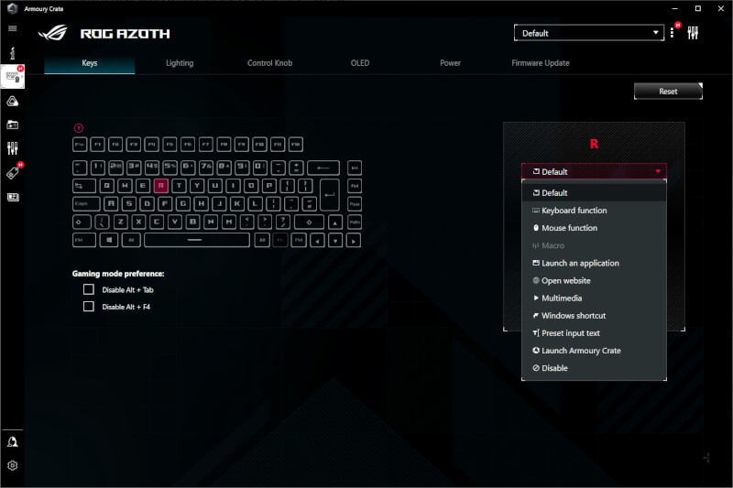Switch to the Power tab
Viewport: 733px width, 488px height.
450,63
